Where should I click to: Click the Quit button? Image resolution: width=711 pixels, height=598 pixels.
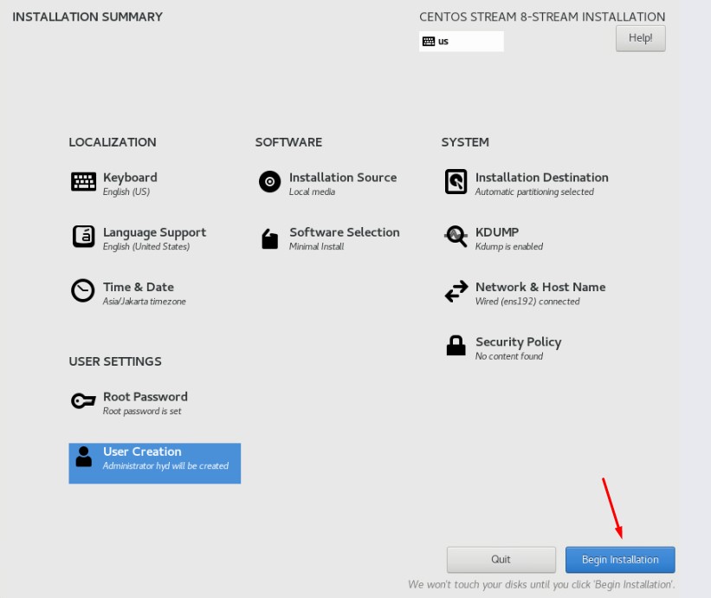pyautogui.click(x=501, y=560)
